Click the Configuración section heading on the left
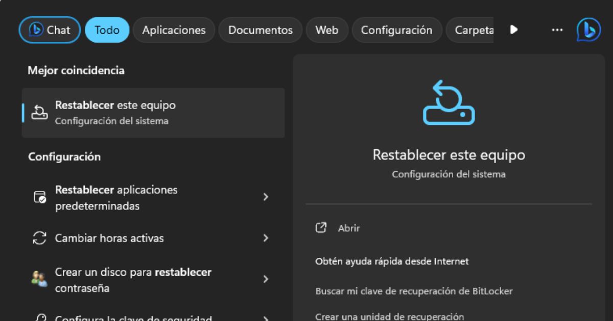The width and height of the screenshot is (613, 321). tap(64, 157)
